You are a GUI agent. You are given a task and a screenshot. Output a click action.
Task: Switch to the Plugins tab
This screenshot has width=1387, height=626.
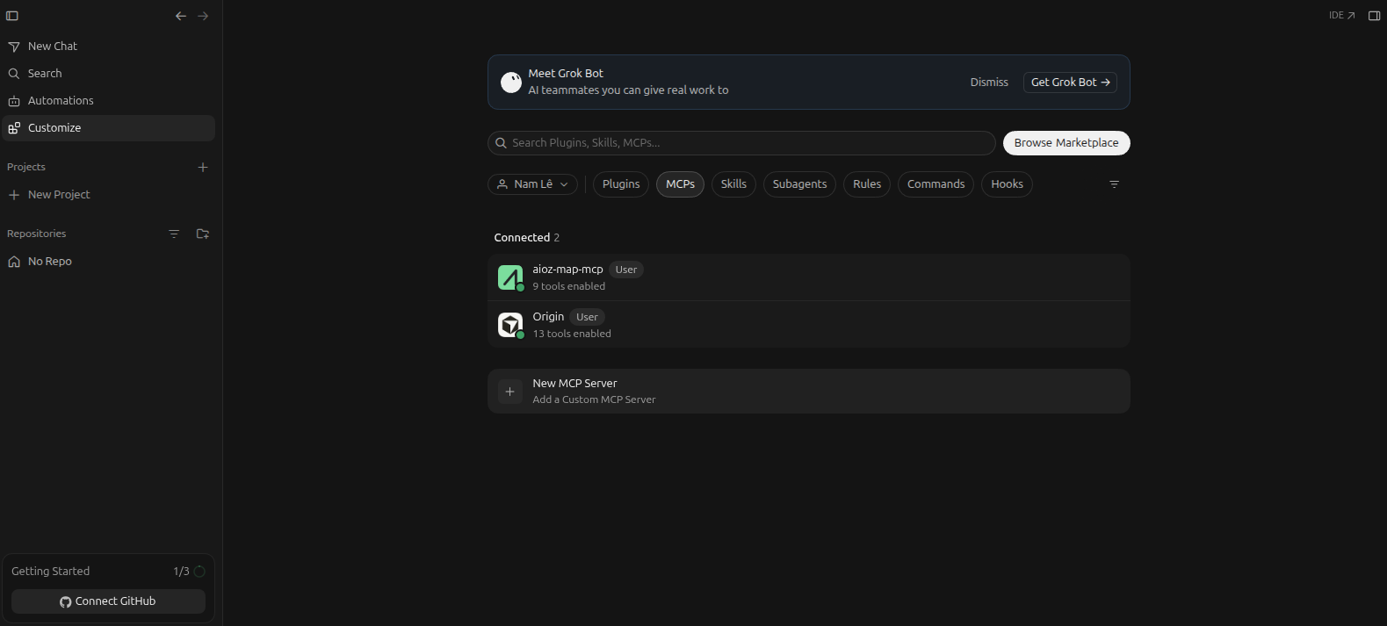[621, 184]
